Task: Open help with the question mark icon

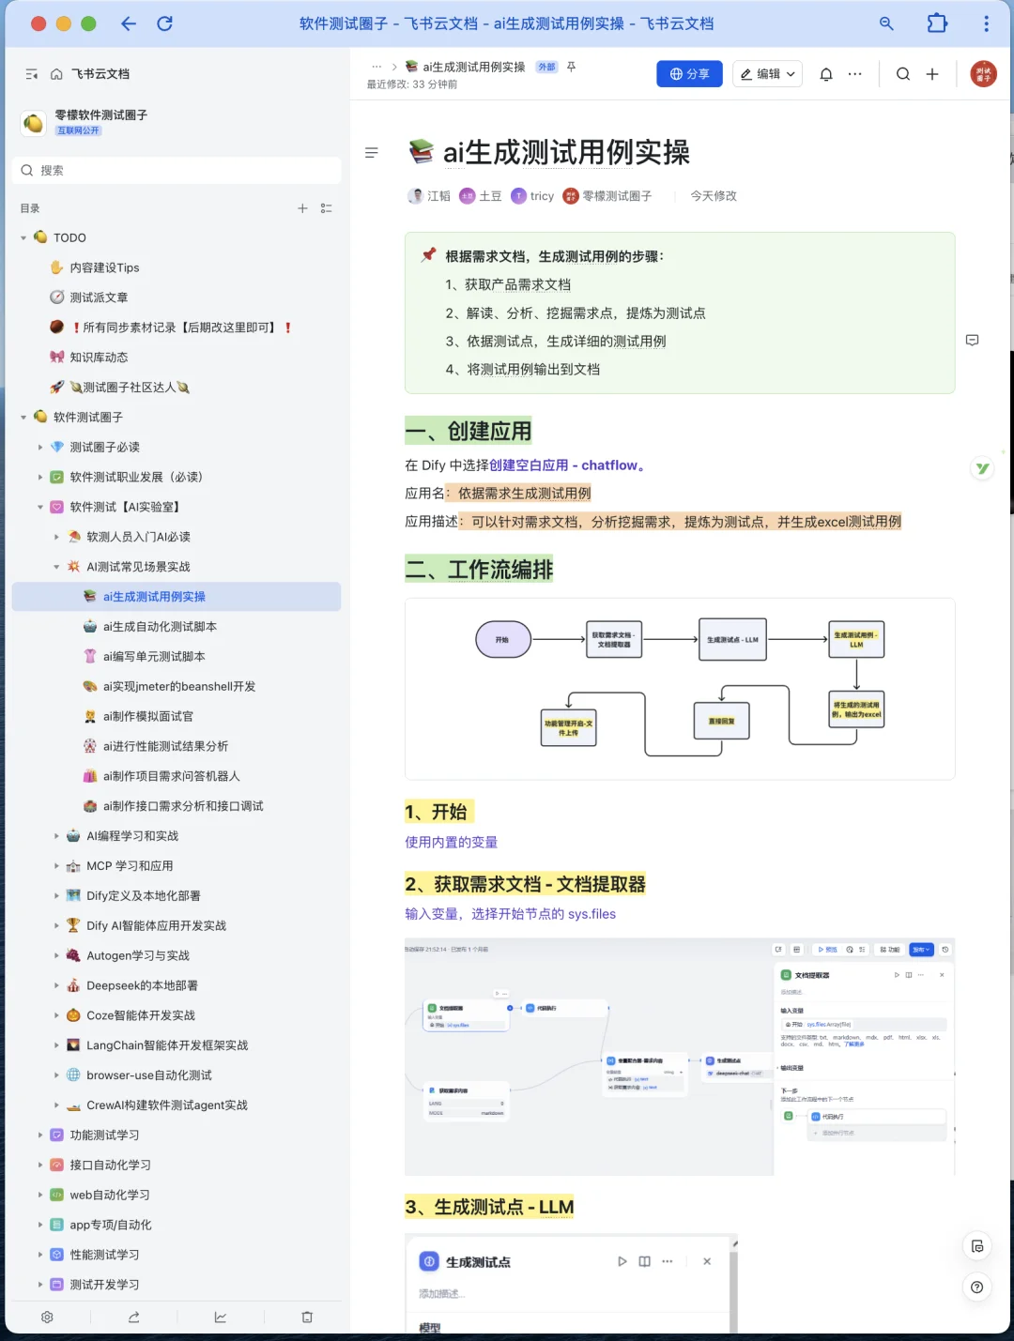Action: coord(977,1288)
